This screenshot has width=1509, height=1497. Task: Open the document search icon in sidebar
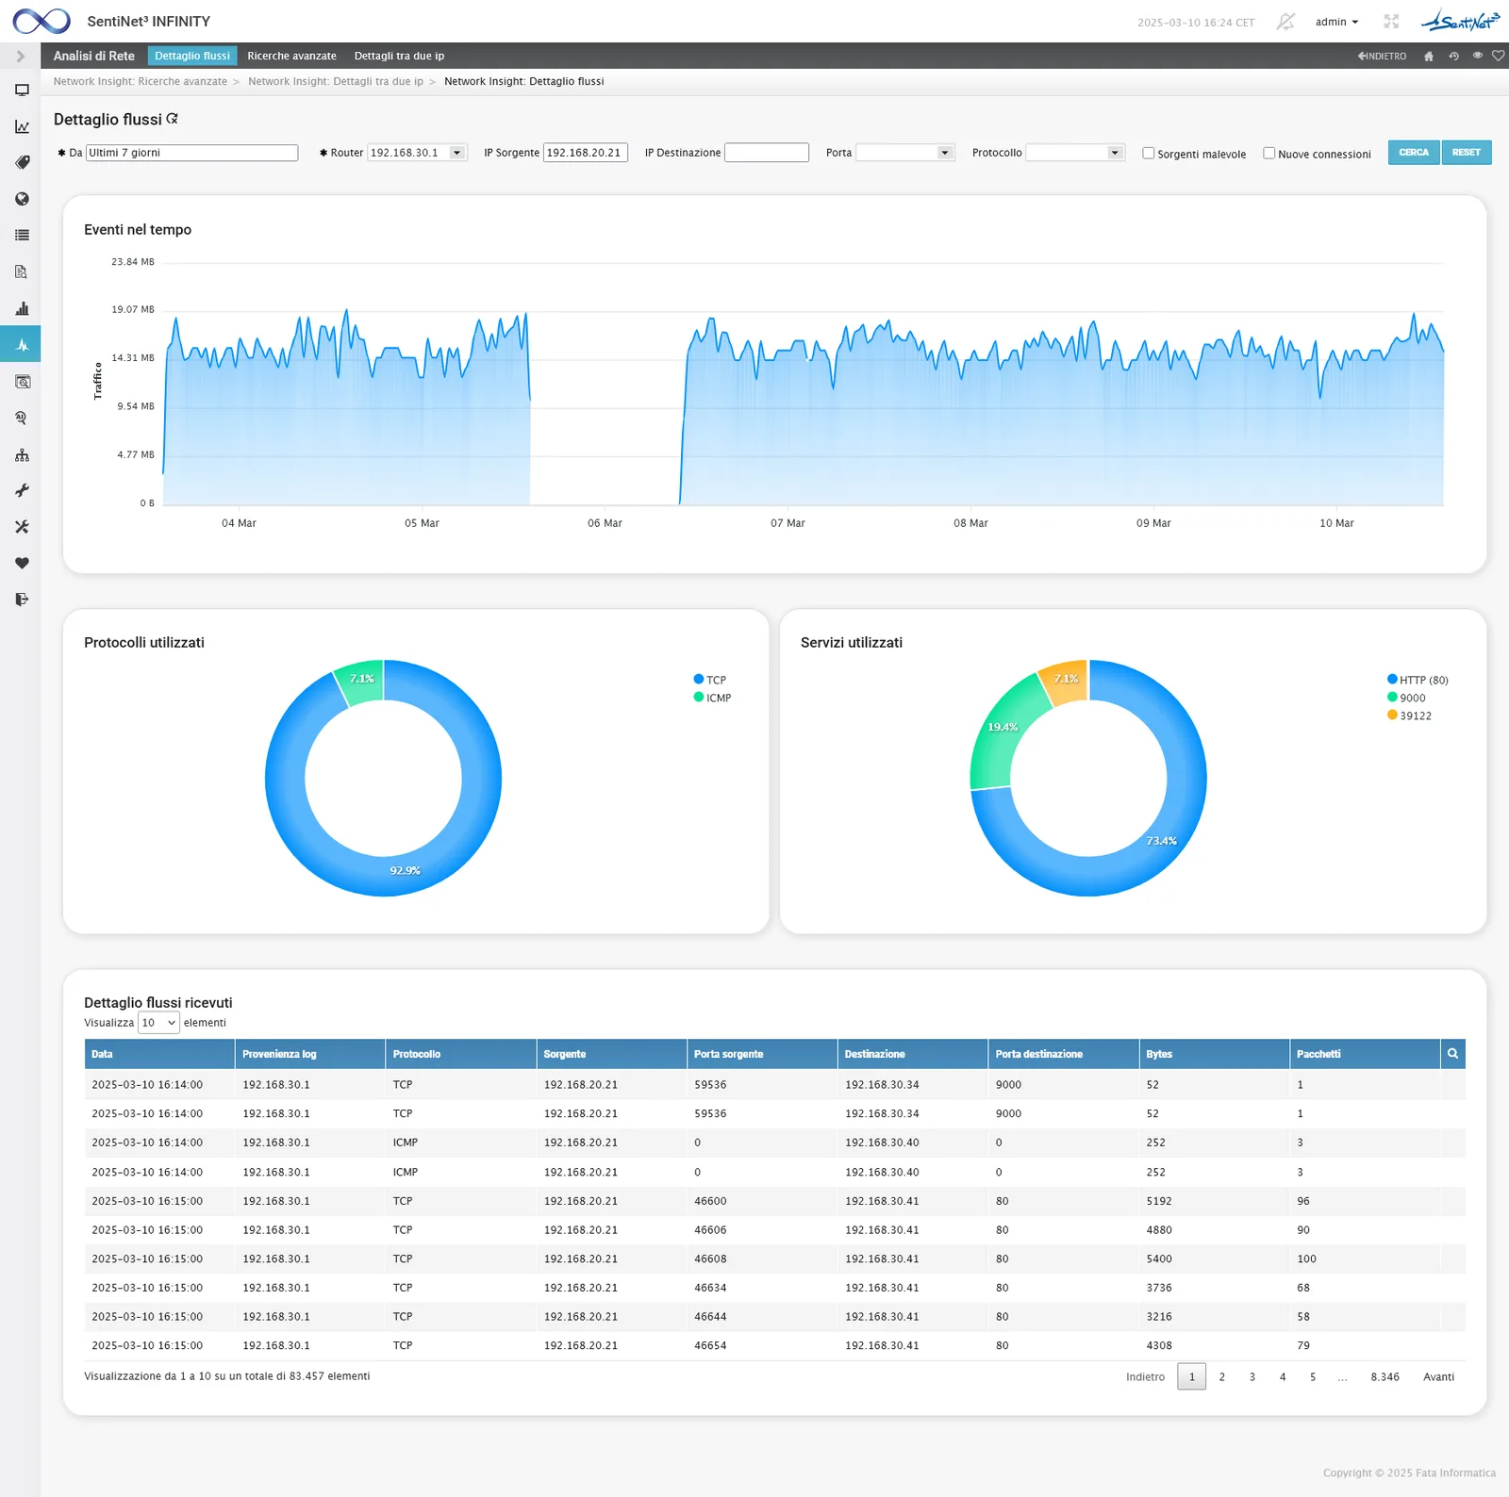coord(22,271)
